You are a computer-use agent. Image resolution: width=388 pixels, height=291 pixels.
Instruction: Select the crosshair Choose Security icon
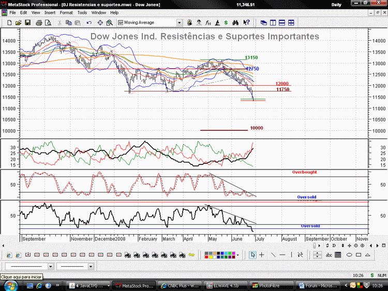pyautogui.click(x=100, y=23)
